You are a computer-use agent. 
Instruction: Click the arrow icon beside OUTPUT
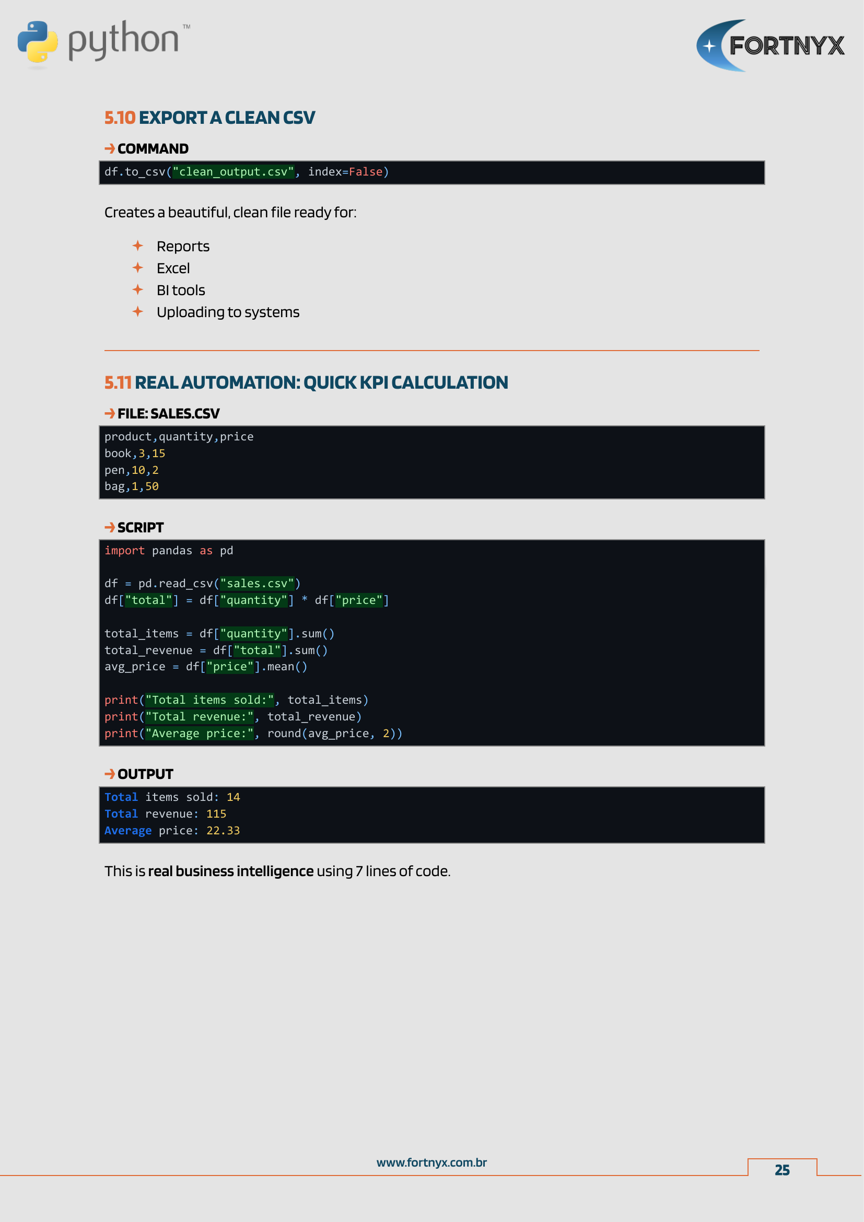[110, 774]
